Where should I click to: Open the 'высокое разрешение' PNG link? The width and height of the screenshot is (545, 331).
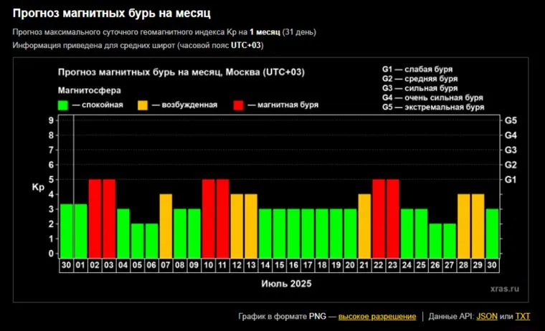point(376,316)
